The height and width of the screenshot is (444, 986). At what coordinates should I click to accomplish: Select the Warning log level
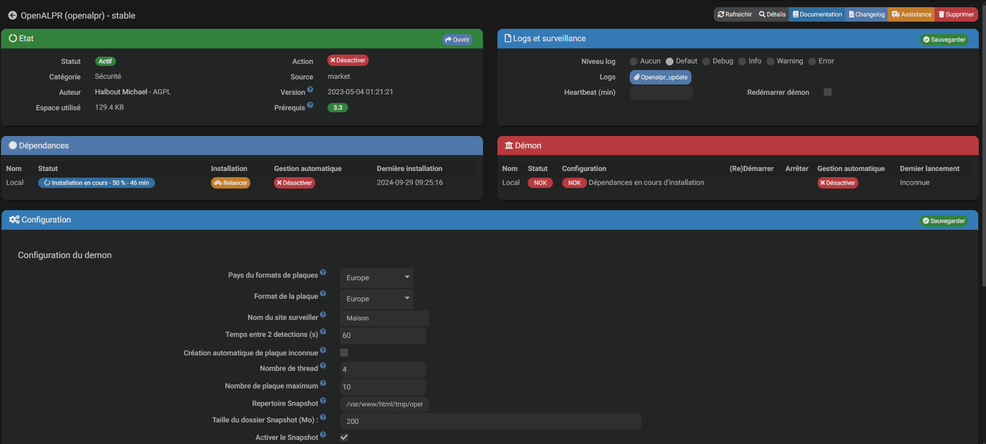tap(770, 61)
